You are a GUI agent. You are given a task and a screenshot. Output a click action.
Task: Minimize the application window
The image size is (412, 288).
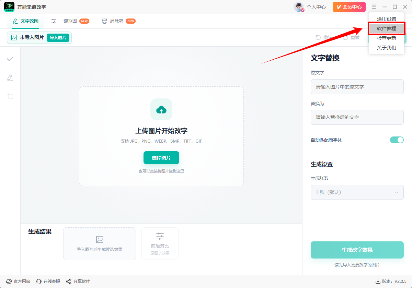pos(385,7)
